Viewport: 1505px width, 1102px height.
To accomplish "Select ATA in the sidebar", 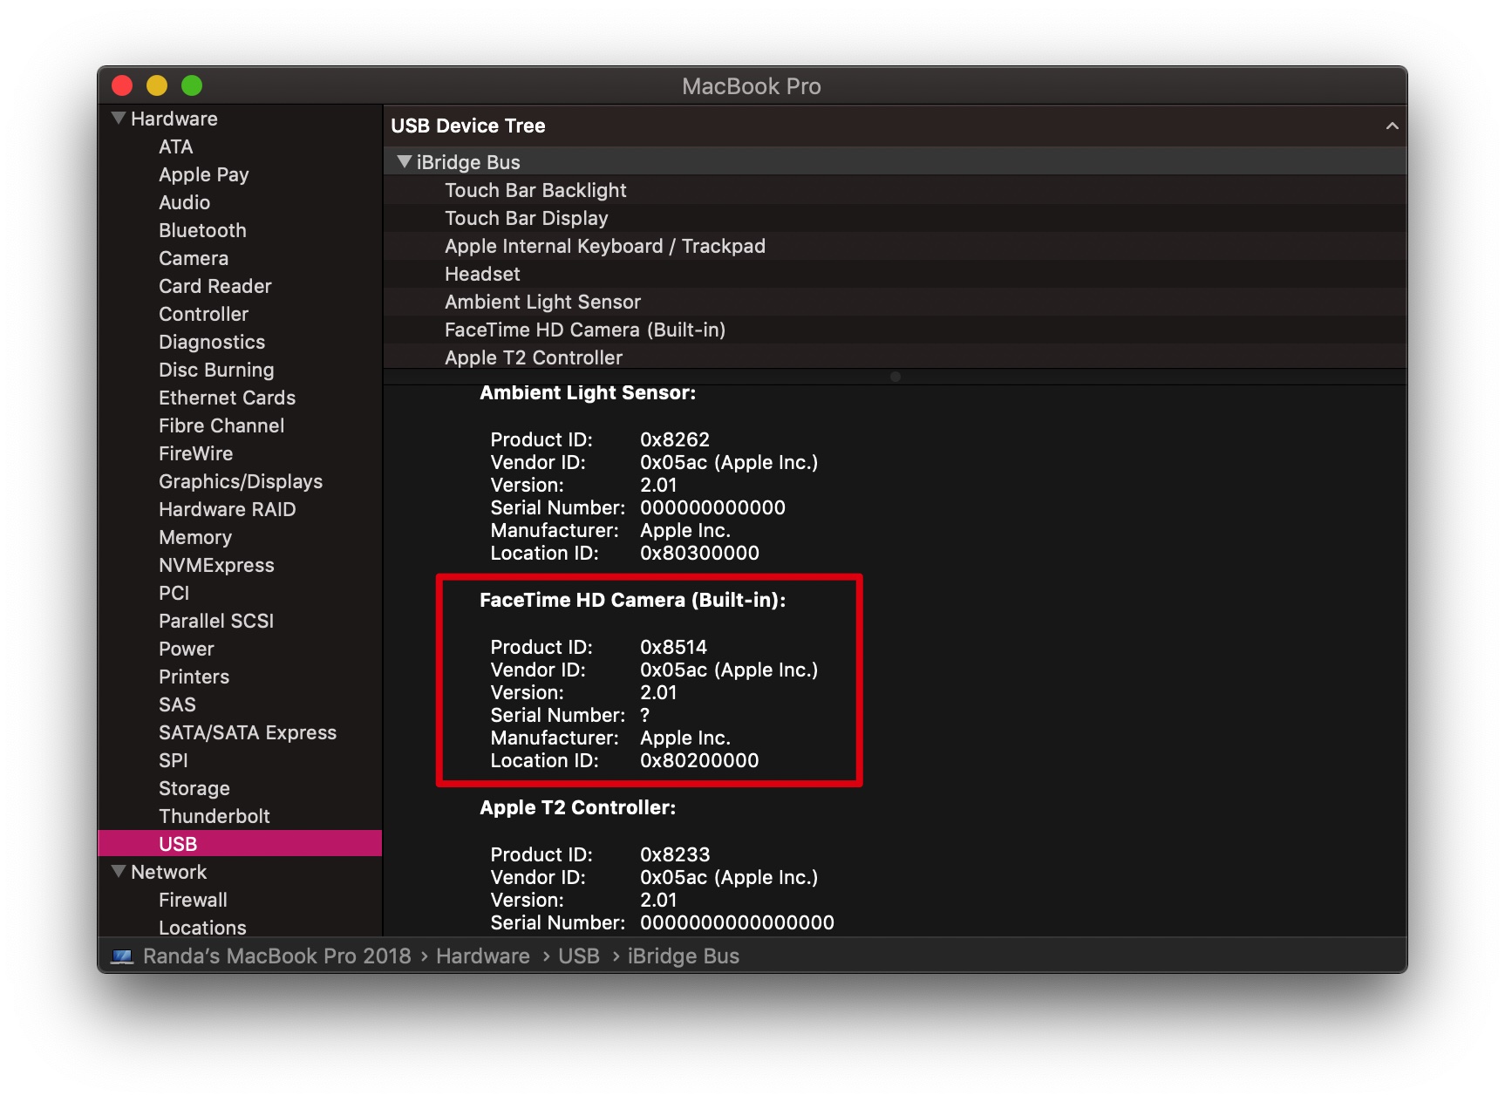I will (x=176, y=146).
